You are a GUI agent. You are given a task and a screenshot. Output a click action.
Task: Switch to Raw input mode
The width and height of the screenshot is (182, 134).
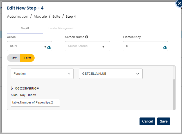point(14,58)
